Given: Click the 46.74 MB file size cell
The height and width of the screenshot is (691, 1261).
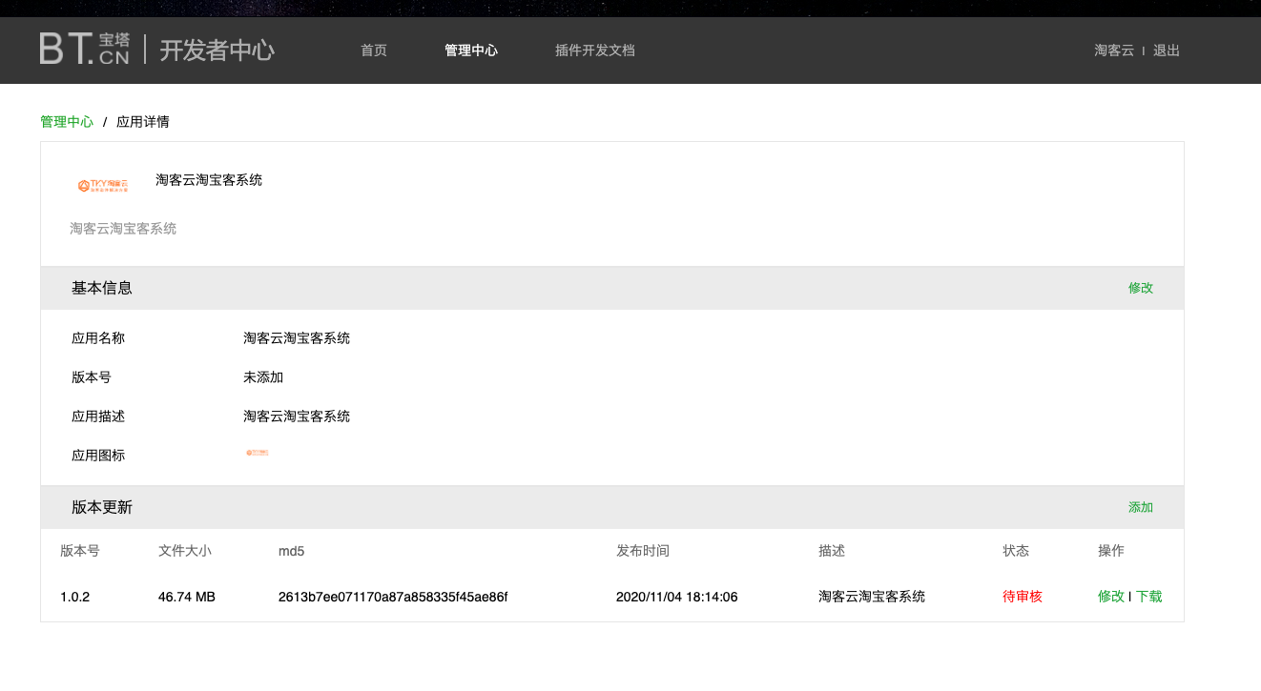Looking at the screenshot, I should tap(187, 597).
